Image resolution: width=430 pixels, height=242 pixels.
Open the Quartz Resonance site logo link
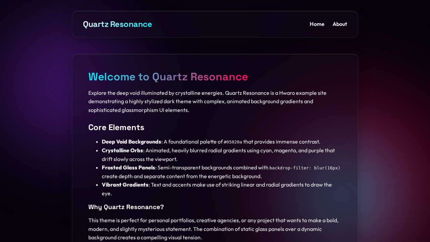[117, 24]
